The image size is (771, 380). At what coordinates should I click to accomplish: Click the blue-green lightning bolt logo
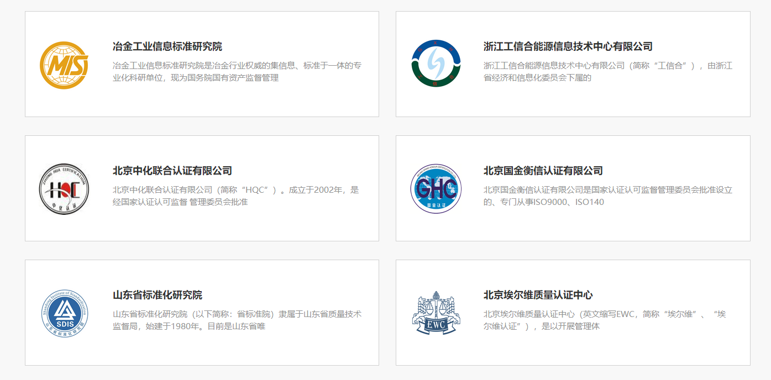(x=436, y=64)
